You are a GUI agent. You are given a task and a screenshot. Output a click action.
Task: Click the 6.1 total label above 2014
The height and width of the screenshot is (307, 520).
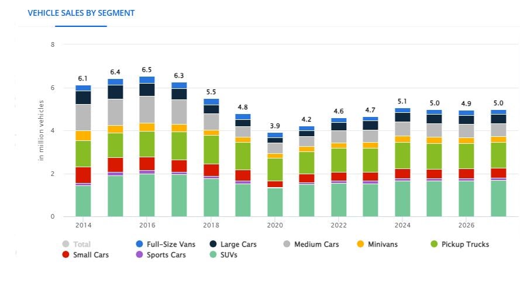coord(82,78)
